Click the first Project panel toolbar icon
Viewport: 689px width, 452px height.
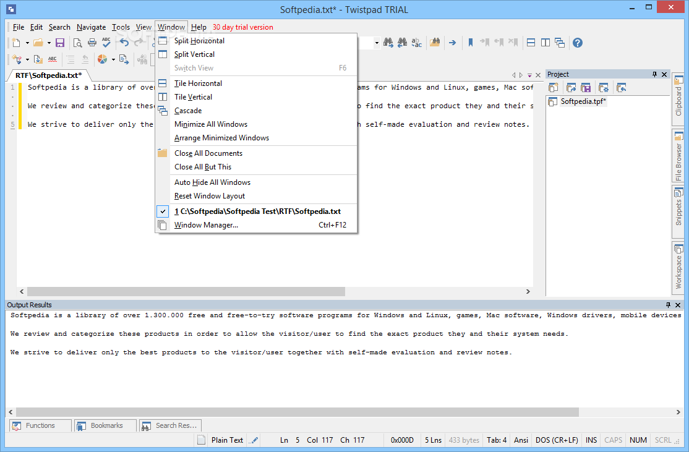point(553,88)
